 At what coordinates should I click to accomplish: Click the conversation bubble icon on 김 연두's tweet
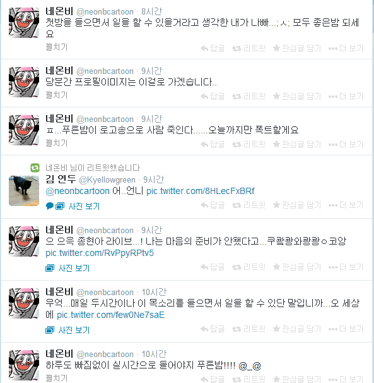coord(49,206)
